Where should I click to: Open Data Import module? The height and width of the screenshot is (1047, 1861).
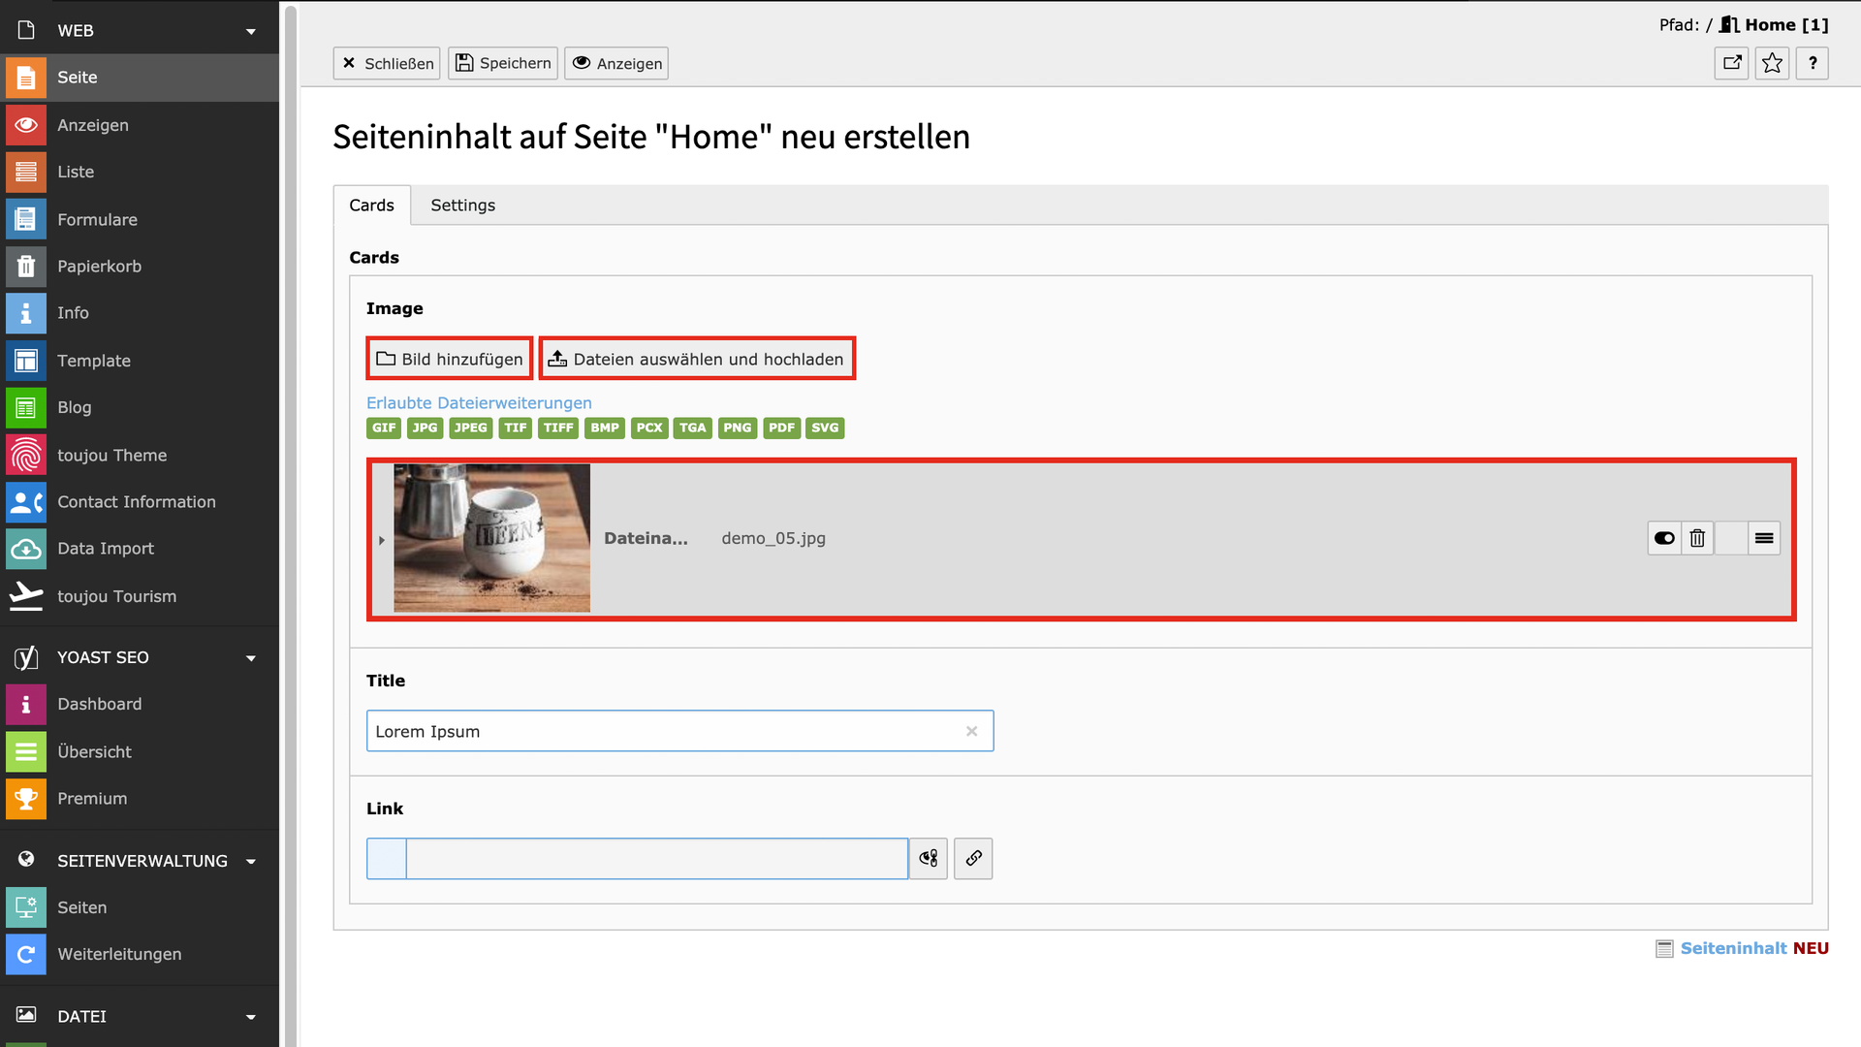click(105, 549)
